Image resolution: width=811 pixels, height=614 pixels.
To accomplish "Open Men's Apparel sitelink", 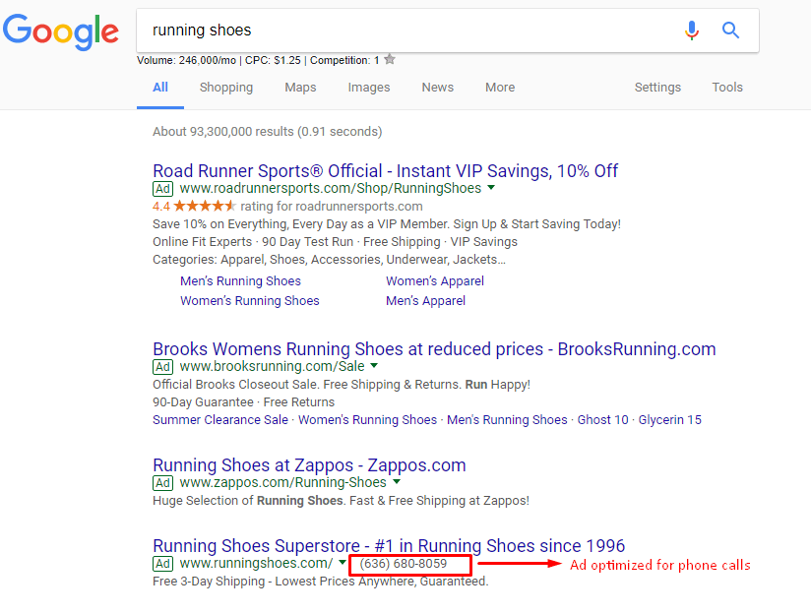I will (x=425, y=300).
